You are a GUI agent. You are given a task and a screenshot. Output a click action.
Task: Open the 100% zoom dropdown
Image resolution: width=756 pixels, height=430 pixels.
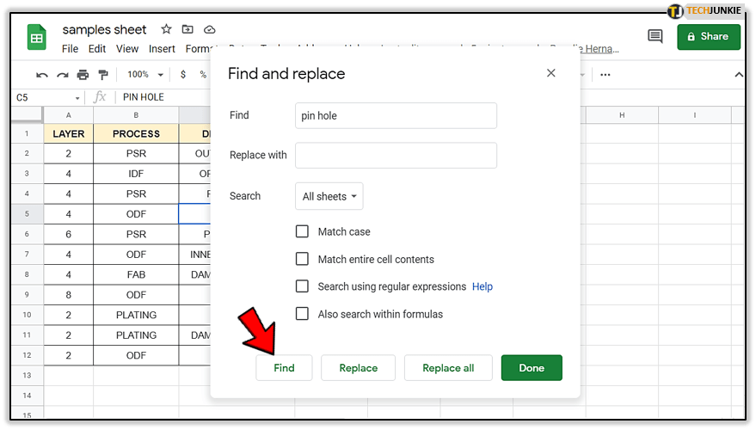point(144,75)
